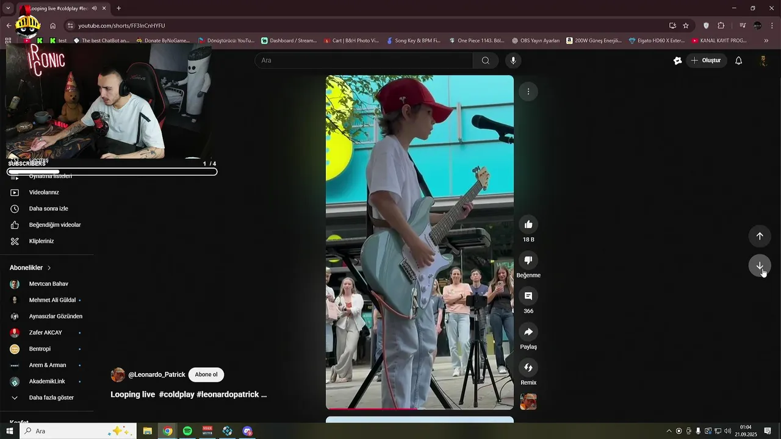This screenshot has height=439, width=781.
Task: Open Chrome extensions puzzle icon
Action: (x=721, y=26)
